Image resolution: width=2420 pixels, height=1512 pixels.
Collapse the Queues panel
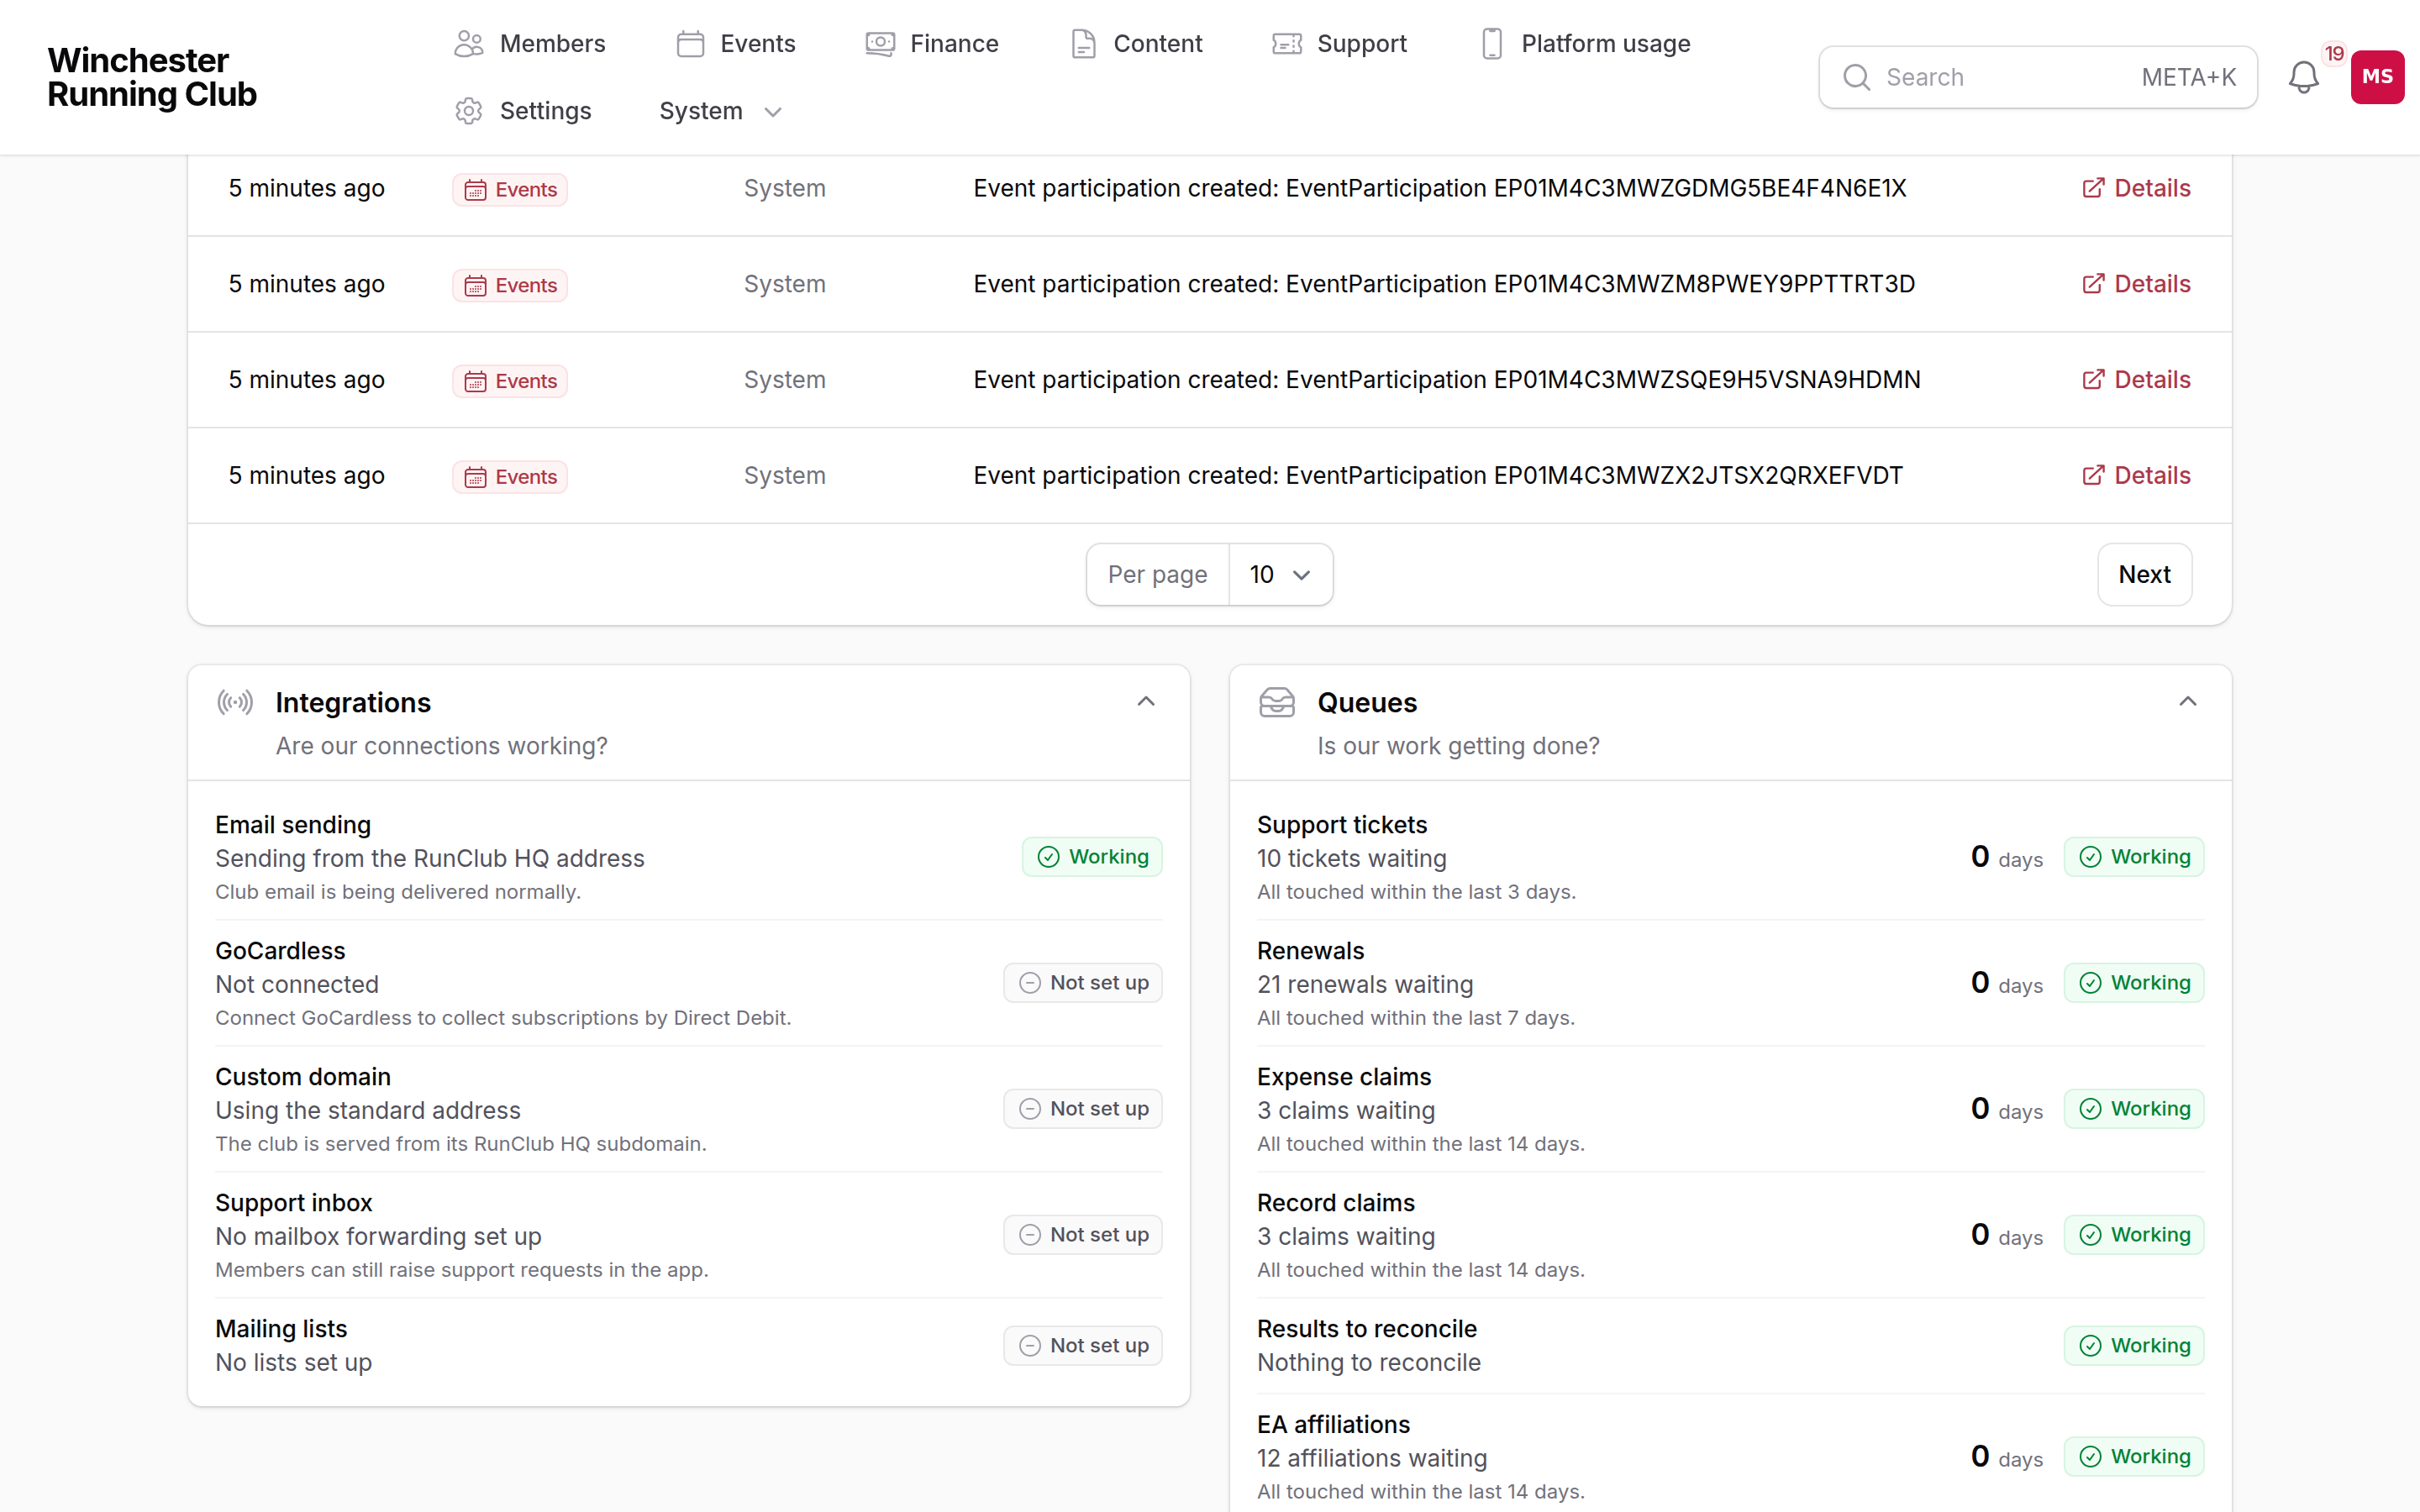(2188, 702)
